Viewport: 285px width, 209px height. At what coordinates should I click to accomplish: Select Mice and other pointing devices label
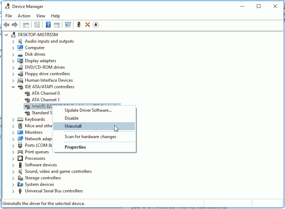pyautogui.click(x=39, y=126)
